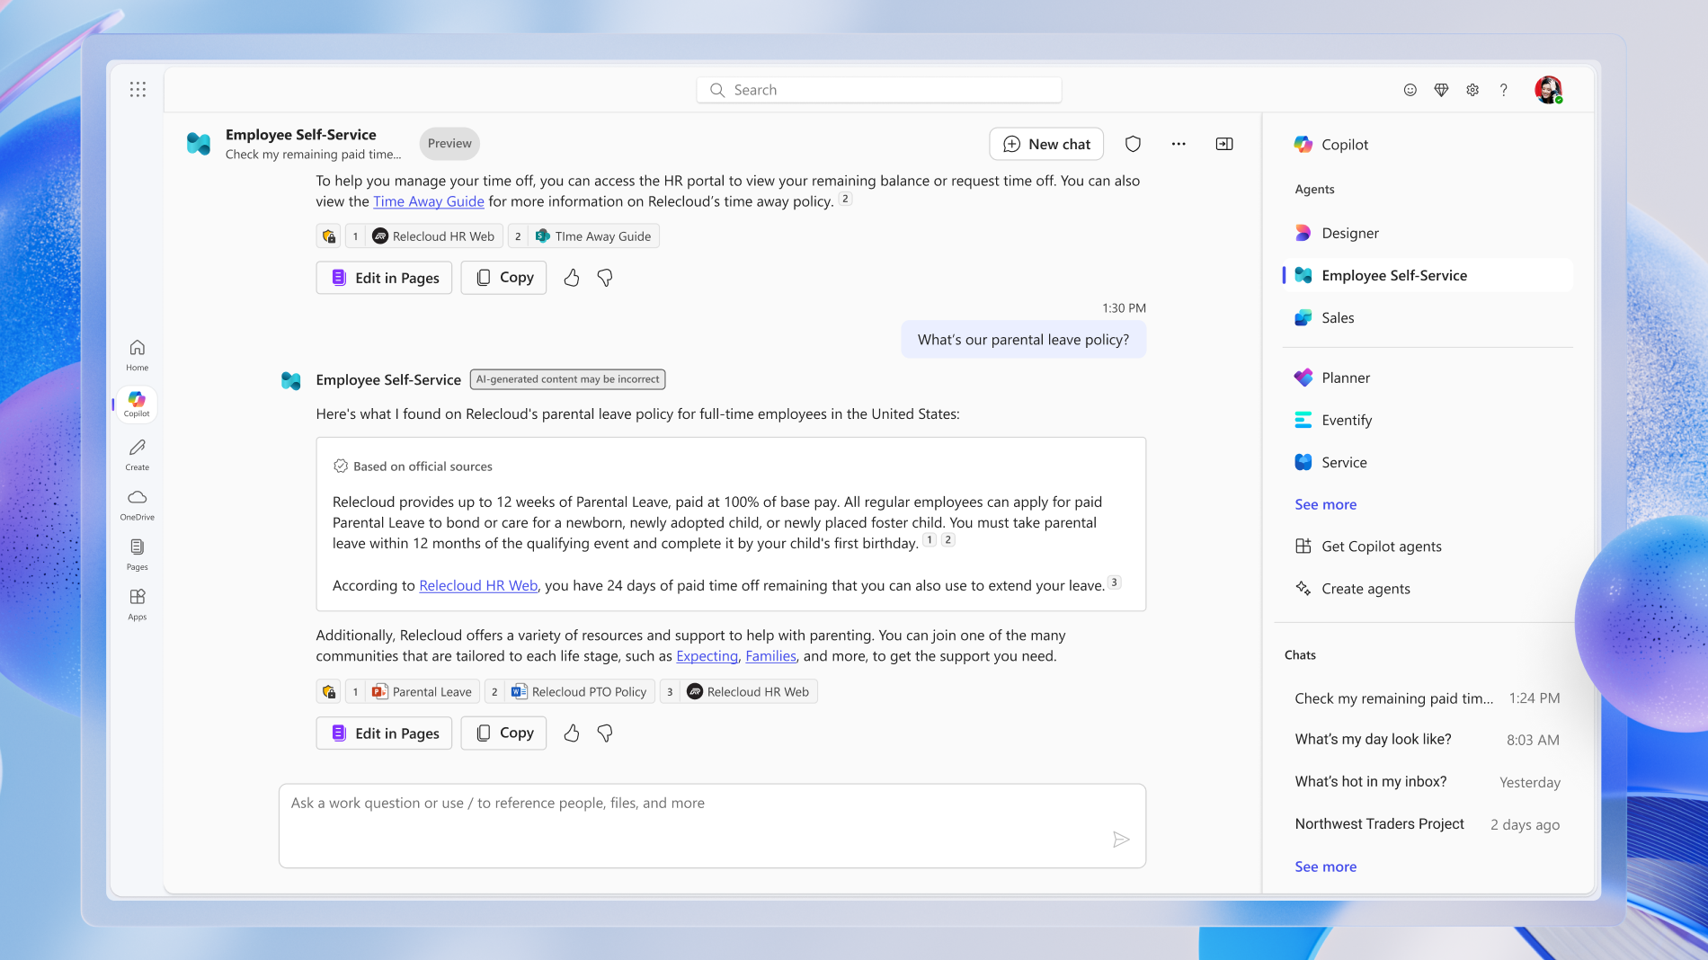Click sensitivity label icon in first response
The height and width of the screenshot is (960, 1708).
click(329, 236)
